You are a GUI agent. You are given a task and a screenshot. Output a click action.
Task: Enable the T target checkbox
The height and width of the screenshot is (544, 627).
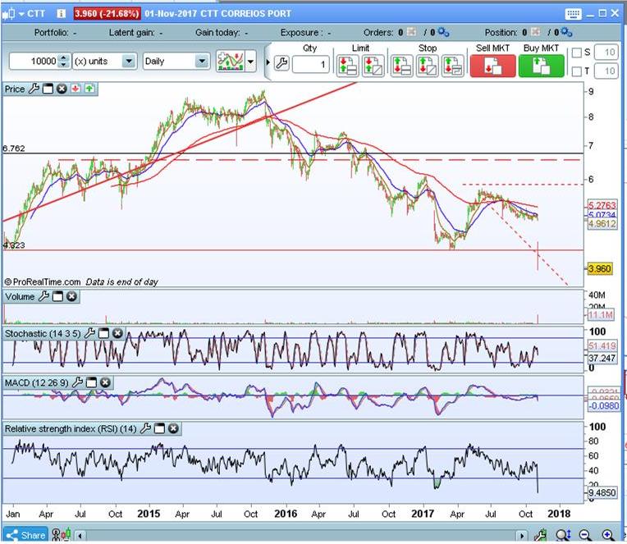(577, 71)
